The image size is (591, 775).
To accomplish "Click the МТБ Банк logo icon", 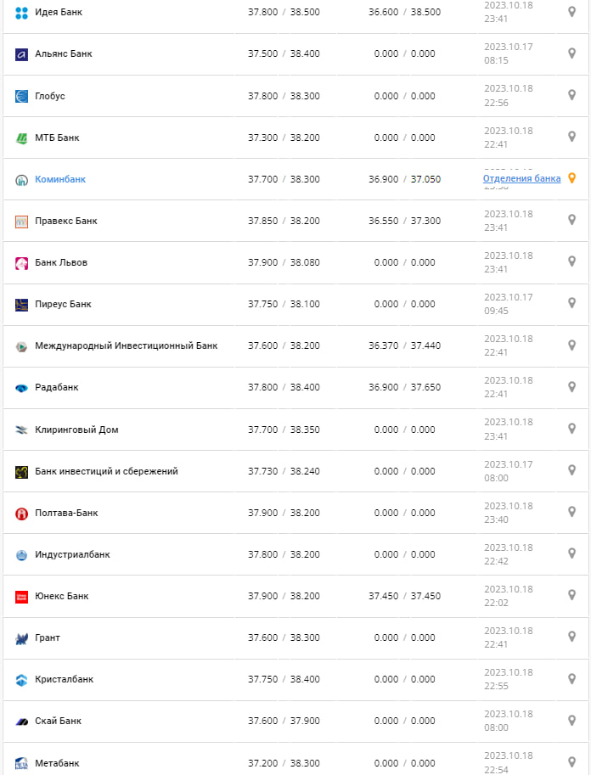I will click(x=22, y=138).
